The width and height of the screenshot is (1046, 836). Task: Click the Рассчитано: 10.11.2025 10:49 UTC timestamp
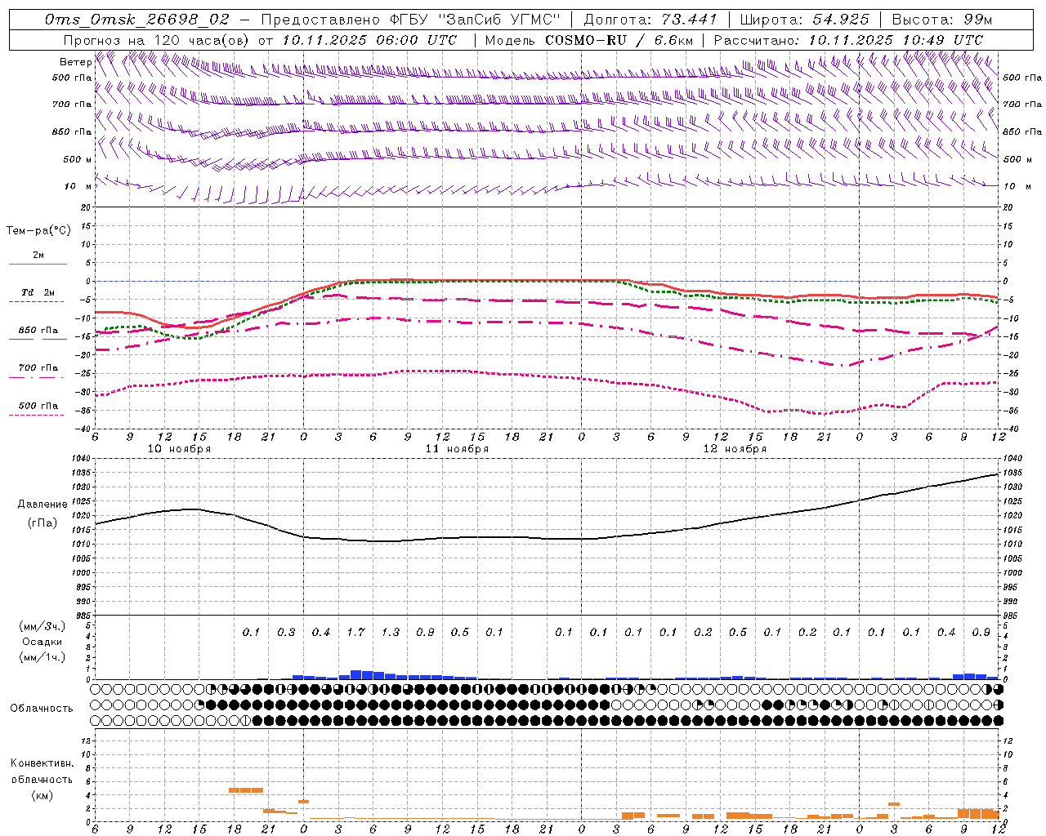(848, 40)
